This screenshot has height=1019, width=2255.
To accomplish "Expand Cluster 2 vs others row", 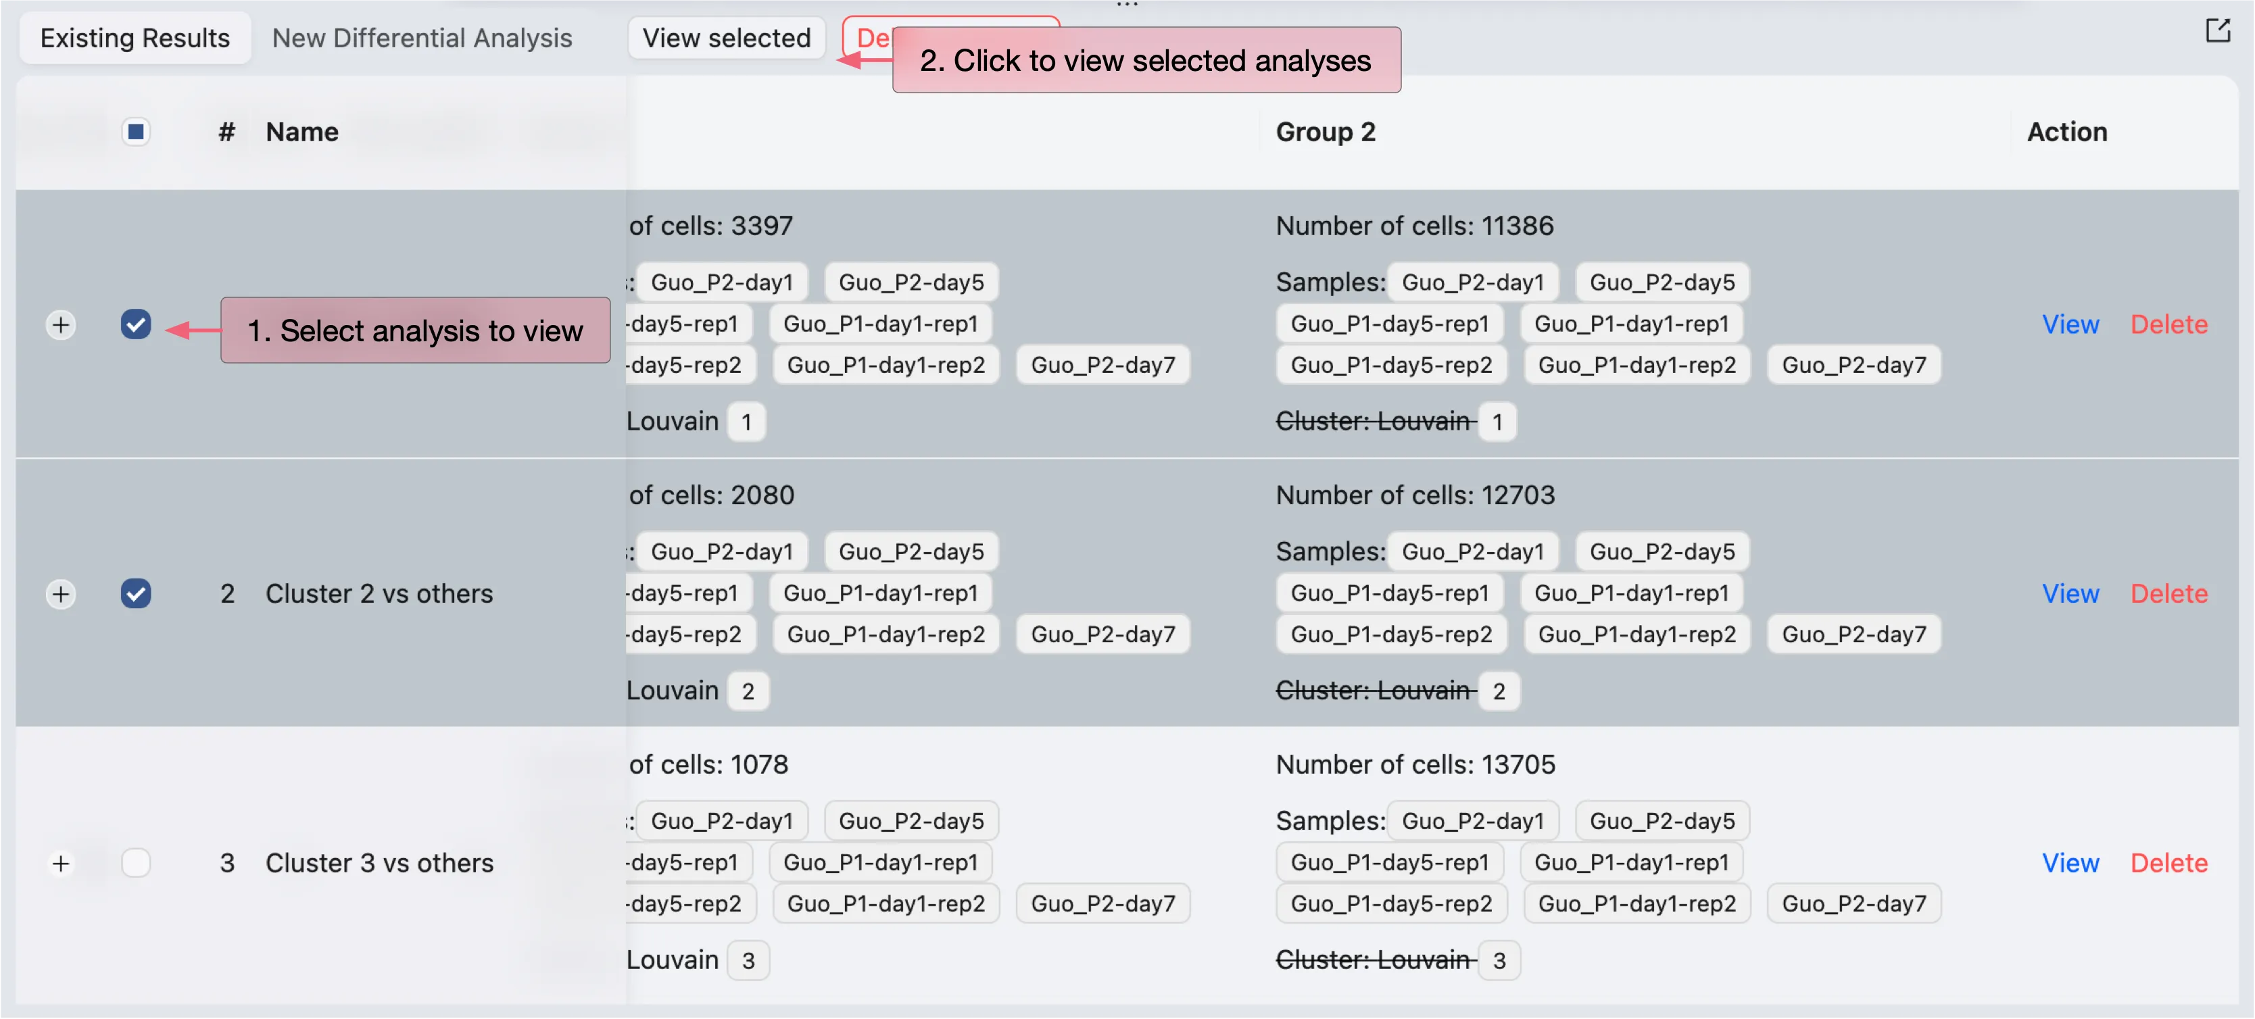I will point(60,595).
